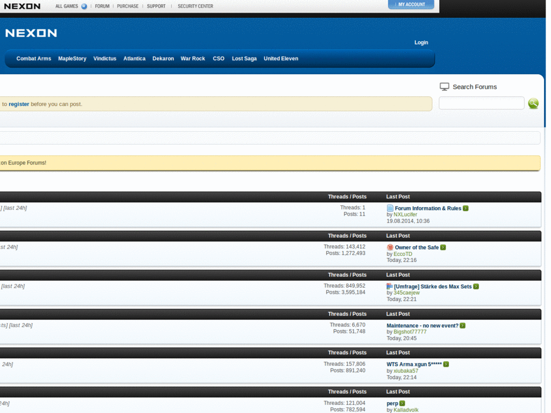Screen dimensions: 551x413
Task: Open user profile EccoTD
Action: [x=402, y=254]
